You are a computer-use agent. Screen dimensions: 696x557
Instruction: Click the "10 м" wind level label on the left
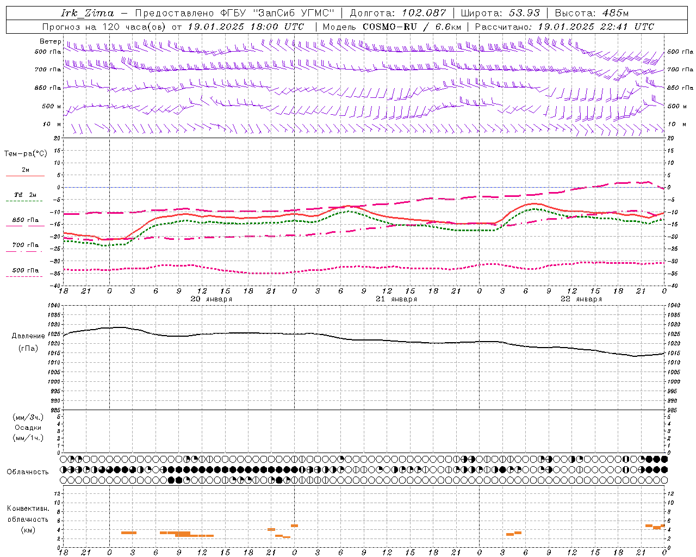52,124
